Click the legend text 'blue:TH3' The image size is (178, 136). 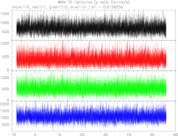coord(79,7)
